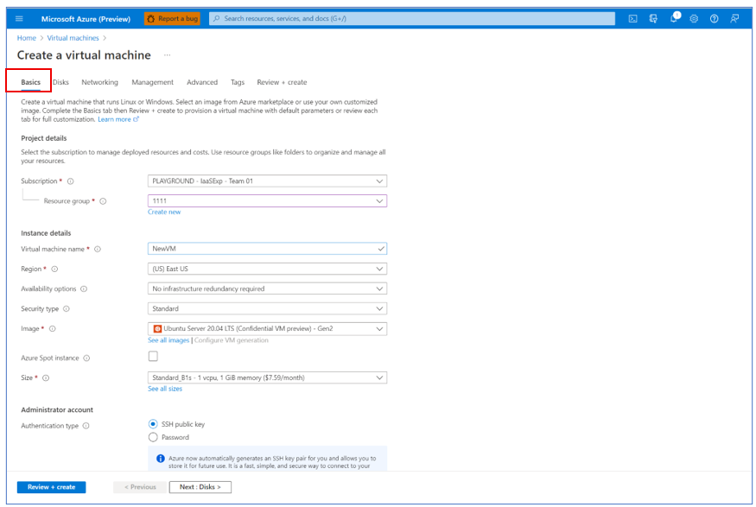The width and height of the screenshot is (756, 507).
Task: Show notifications bell
Action: click(x=674, y=18)
